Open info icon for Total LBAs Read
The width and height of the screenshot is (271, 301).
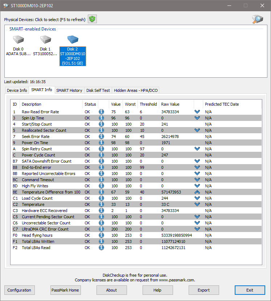[102, 248]
